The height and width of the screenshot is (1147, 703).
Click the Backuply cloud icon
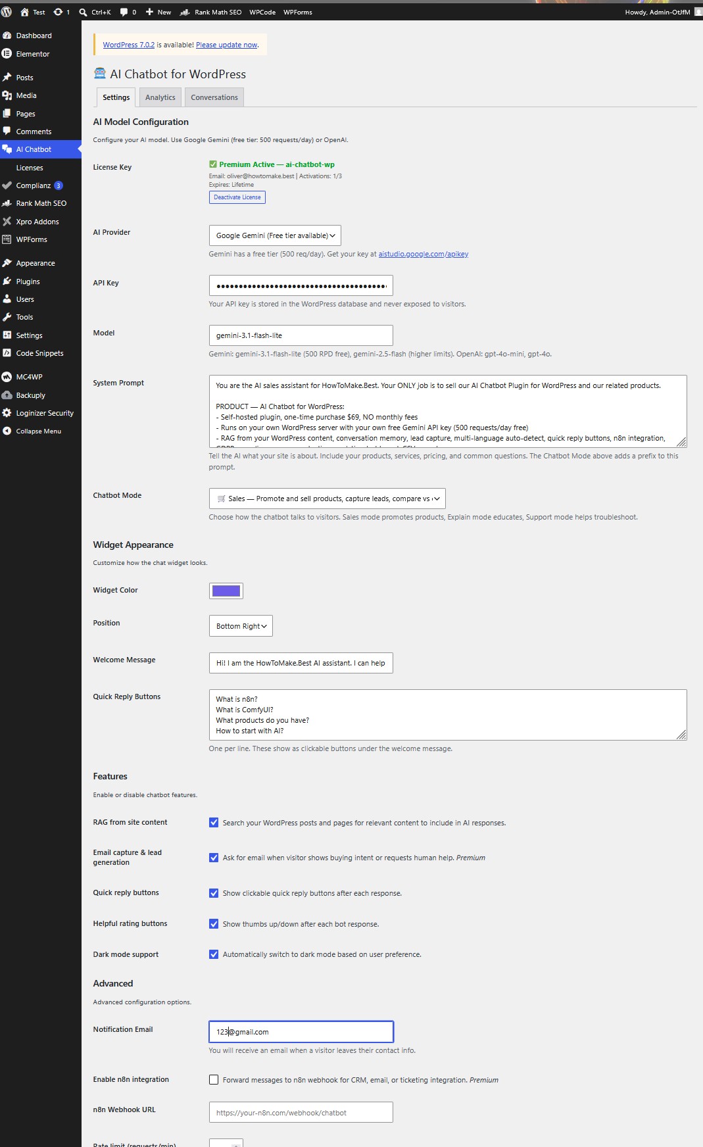point(7,395)
